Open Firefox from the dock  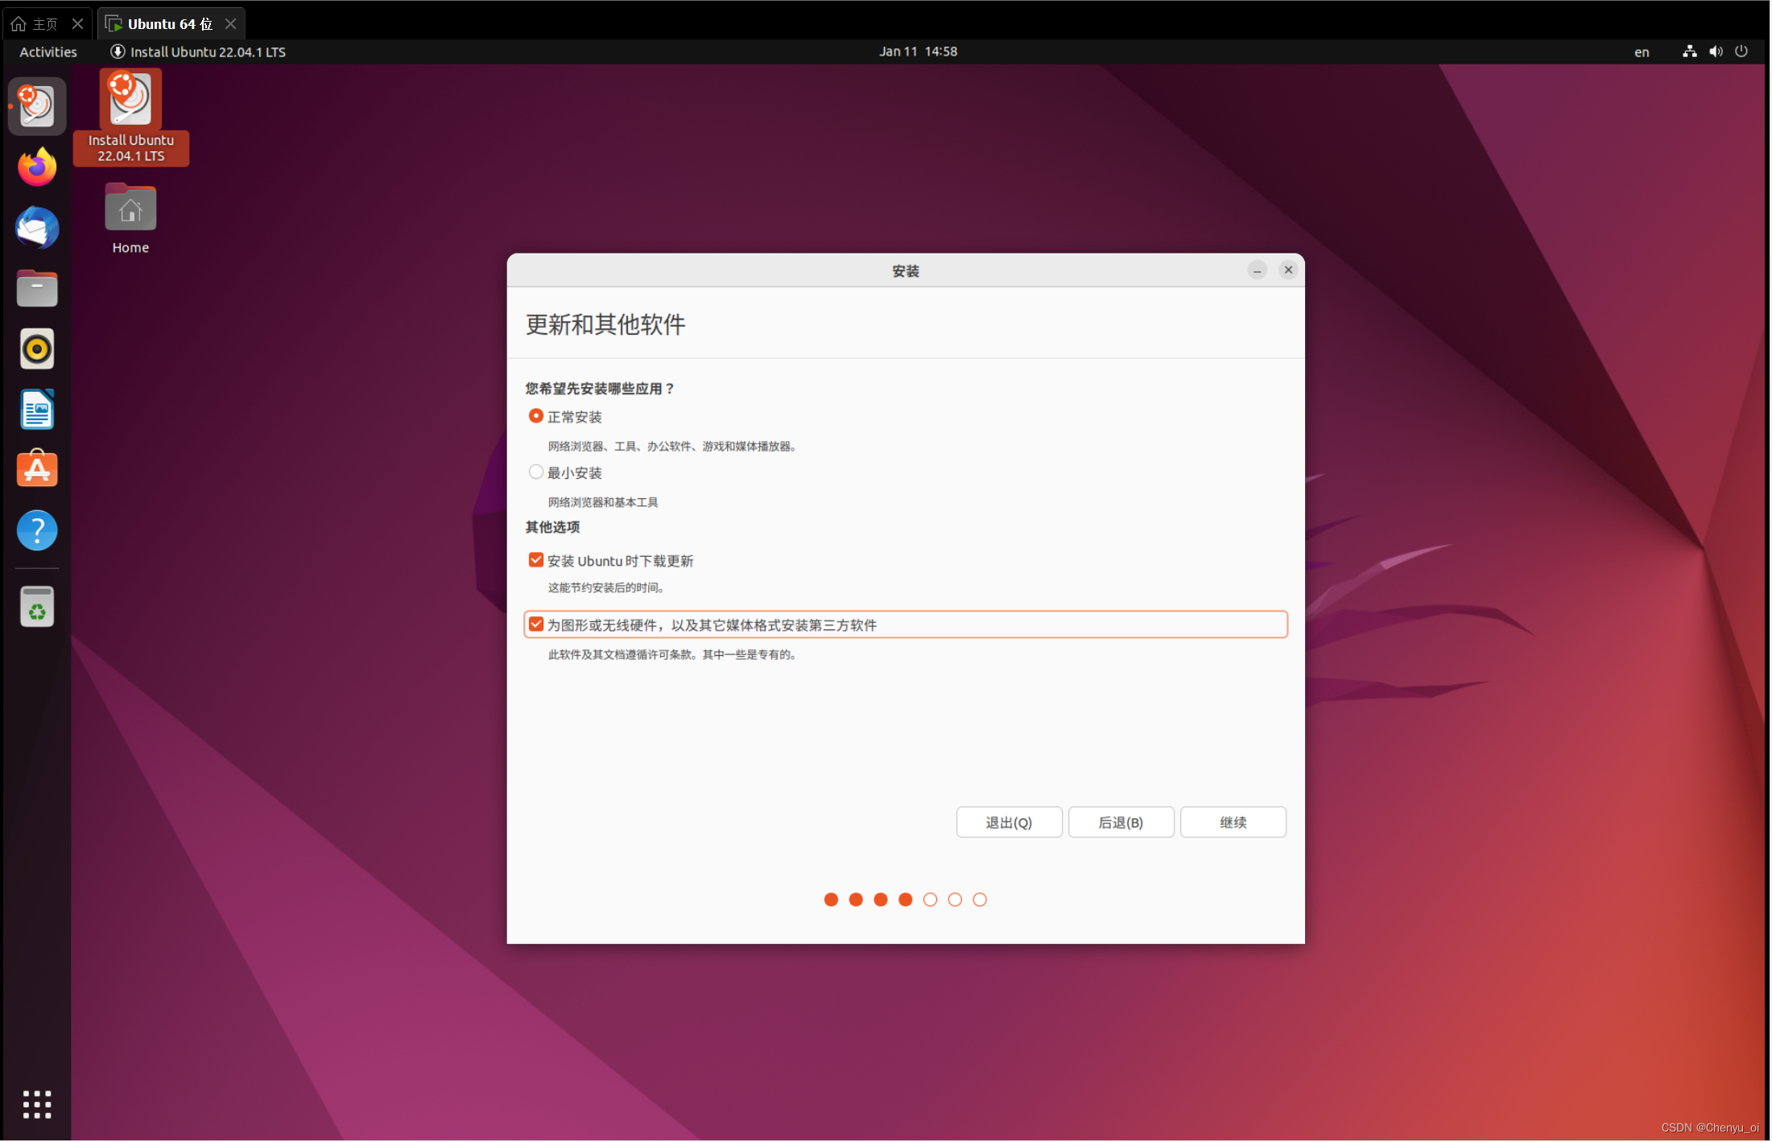(37, 167)
